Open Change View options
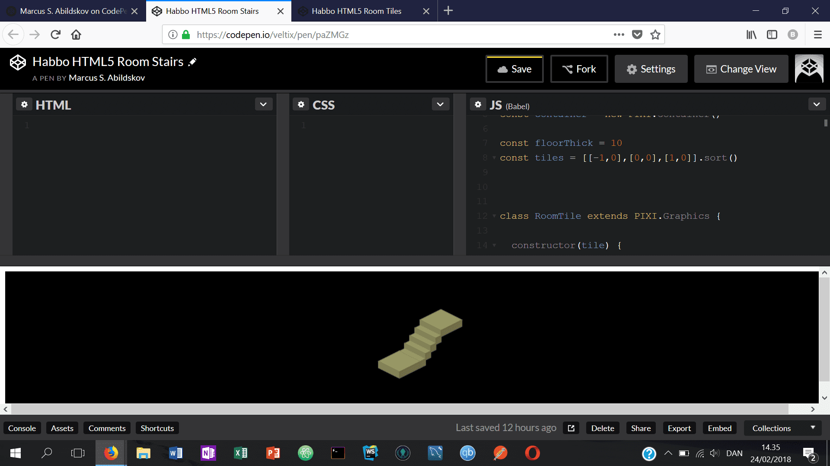Screen dimensions: 830x466 tap(741, 69)
